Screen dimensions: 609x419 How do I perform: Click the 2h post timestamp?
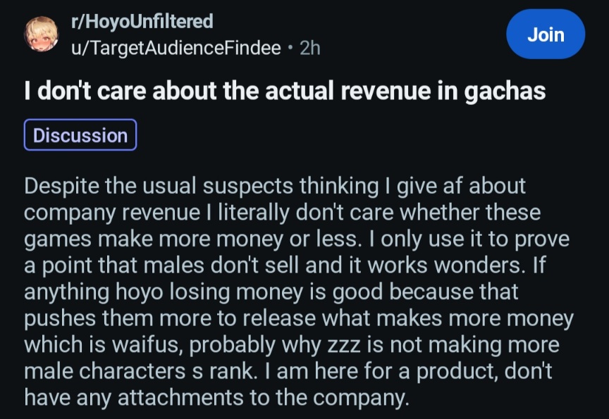pyautogui.click(x=310, y=48)
